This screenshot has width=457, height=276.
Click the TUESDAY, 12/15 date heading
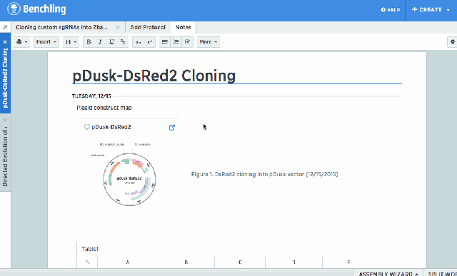(x=91, y=96)
